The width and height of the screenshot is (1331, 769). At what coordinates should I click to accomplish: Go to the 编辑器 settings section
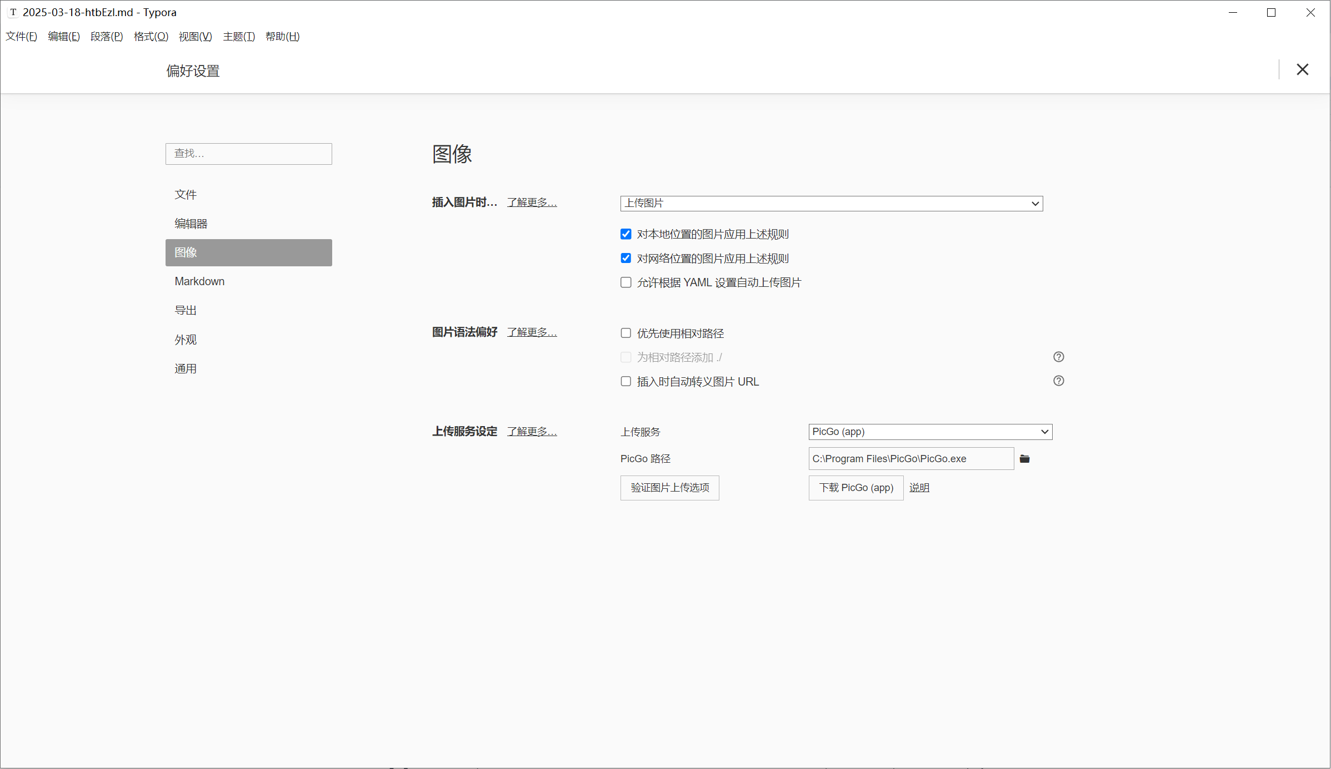point(249,224)
